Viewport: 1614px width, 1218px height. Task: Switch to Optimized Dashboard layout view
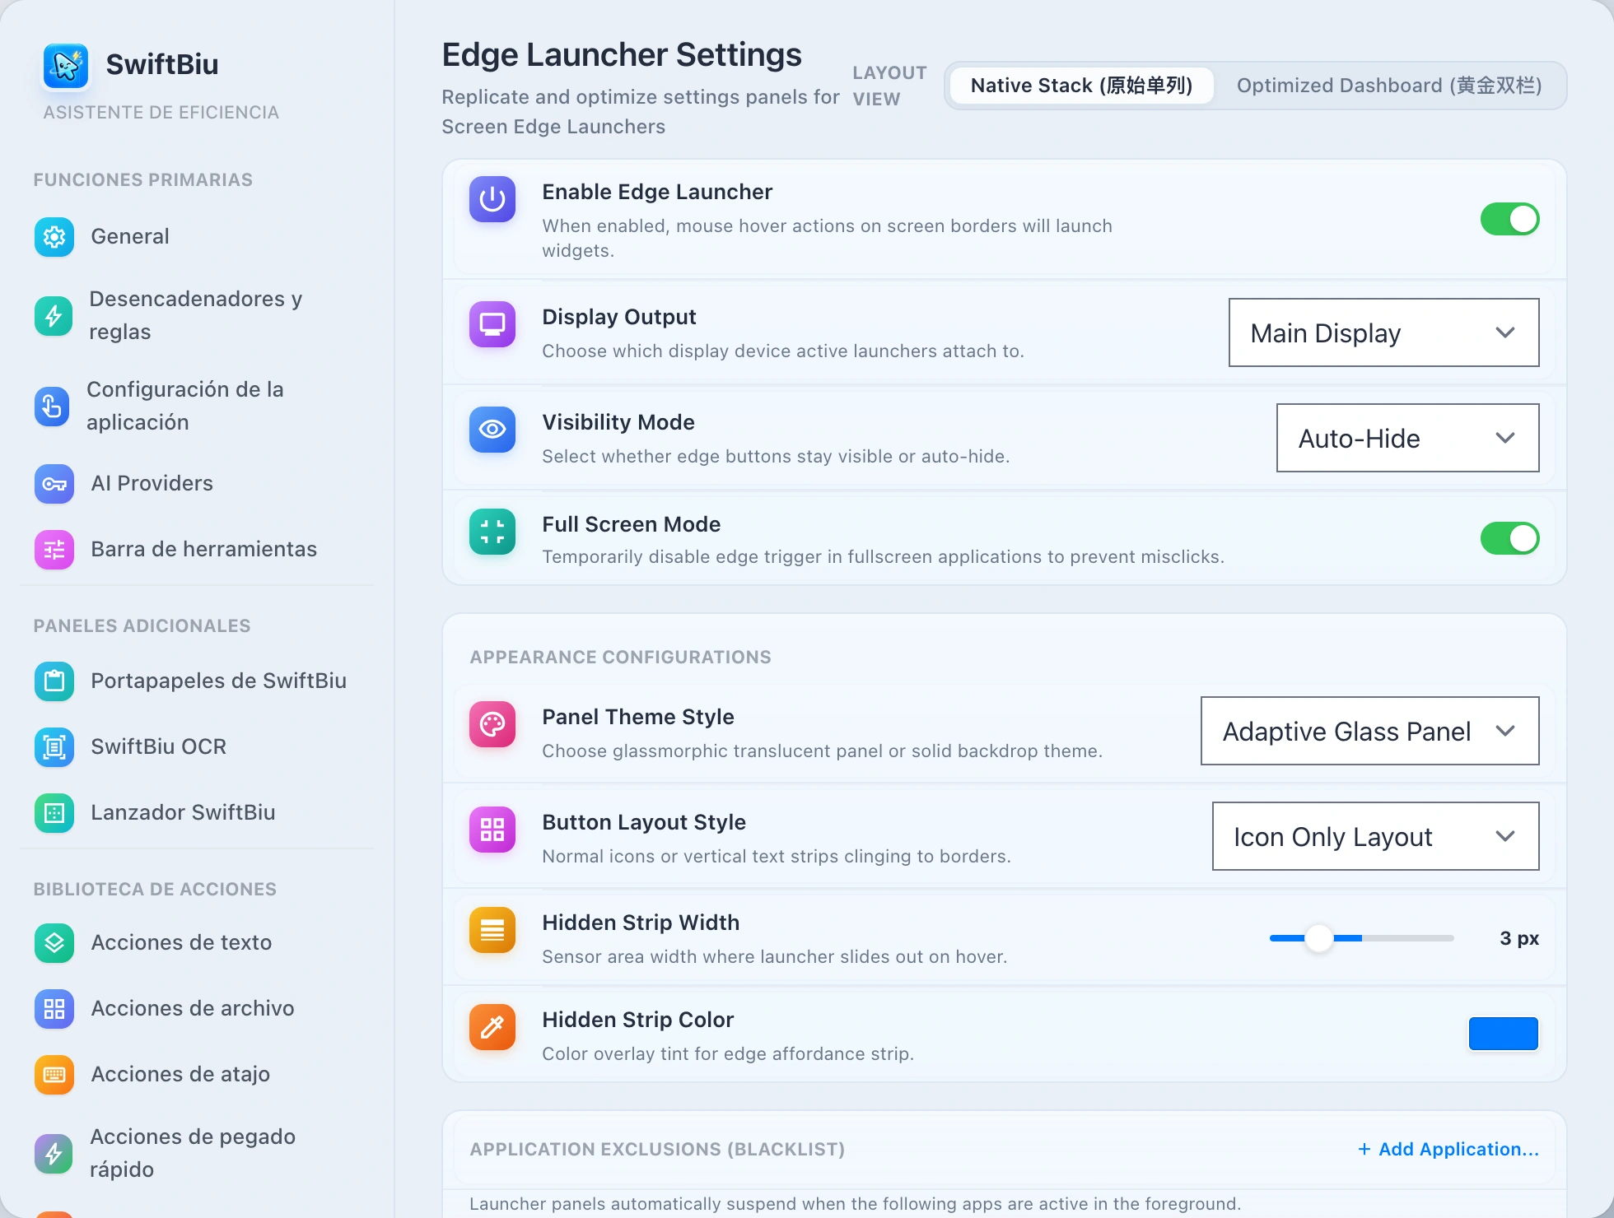tap(1389, 86)
